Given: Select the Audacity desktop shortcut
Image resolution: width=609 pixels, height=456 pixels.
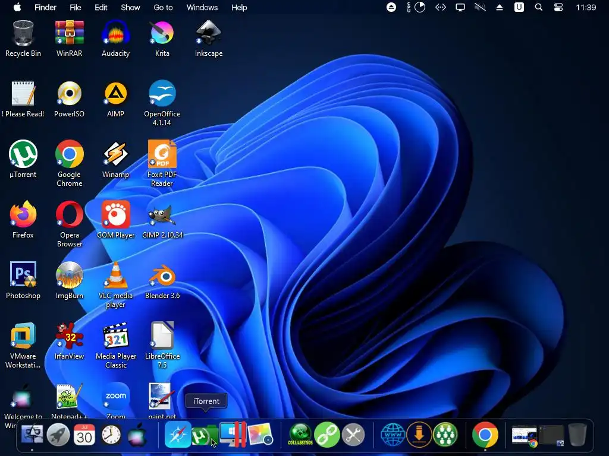Looking at the screenshot, I should coord(115,39).
